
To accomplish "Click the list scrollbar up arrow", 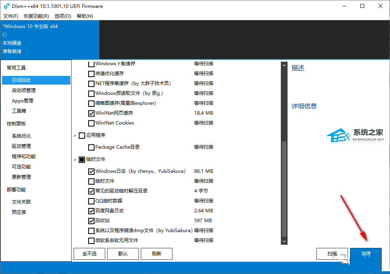I will [x=284, y=65].
